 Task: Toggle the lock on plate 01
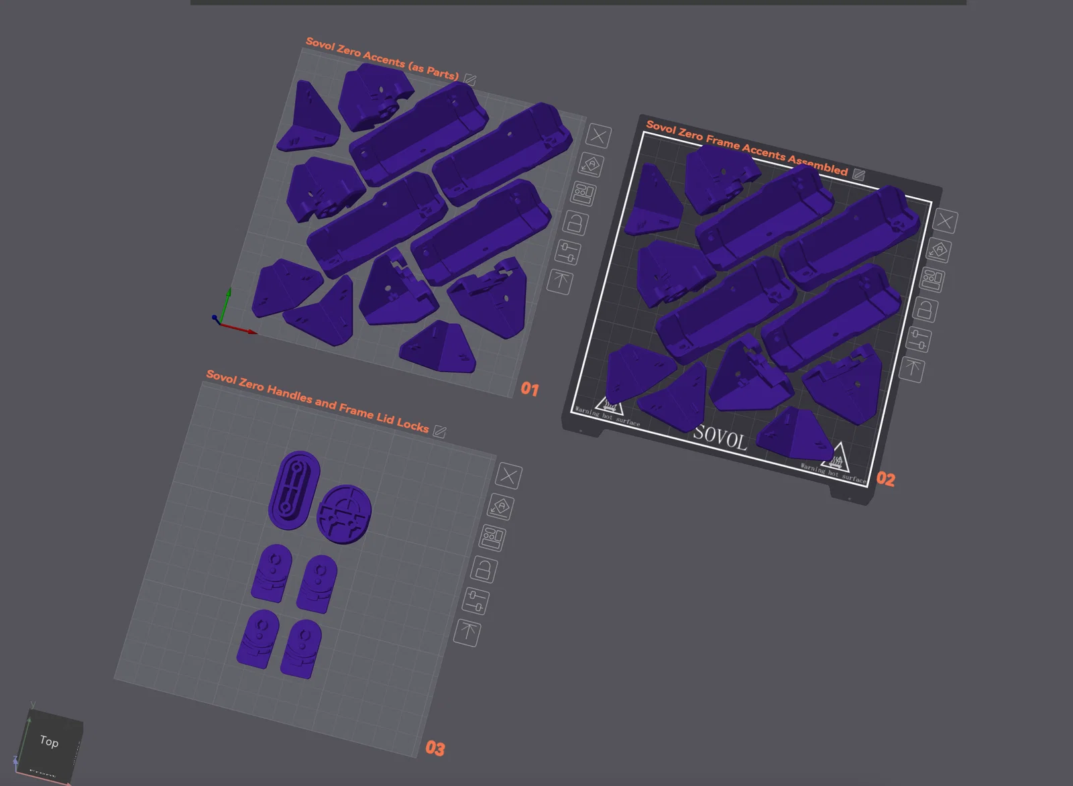point(575,222)
